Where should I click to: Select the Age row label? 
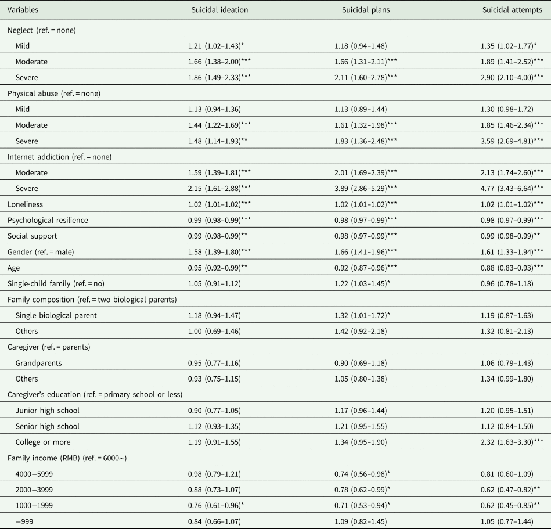point(14,268)
